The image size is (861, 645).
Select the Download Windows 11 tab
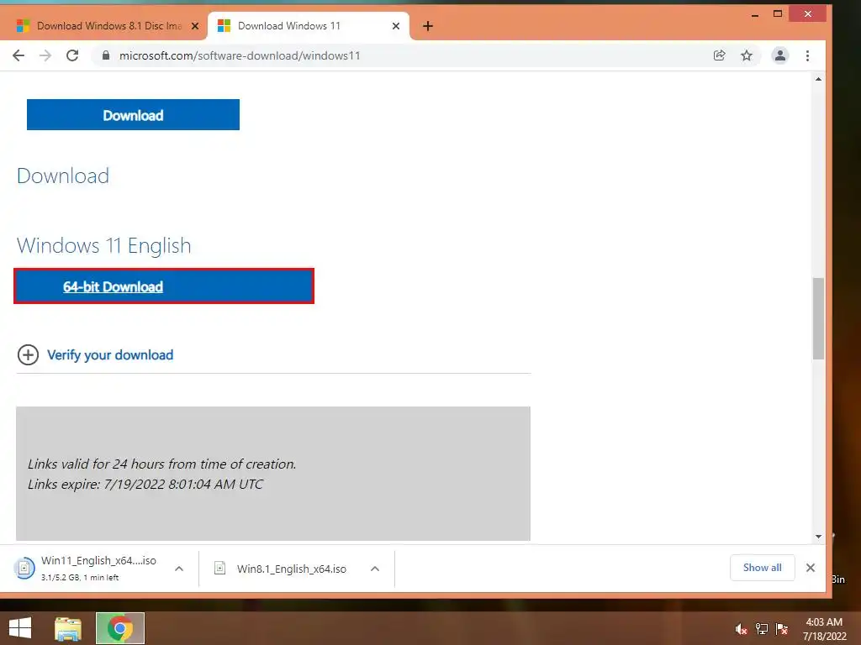coord(308,26)
